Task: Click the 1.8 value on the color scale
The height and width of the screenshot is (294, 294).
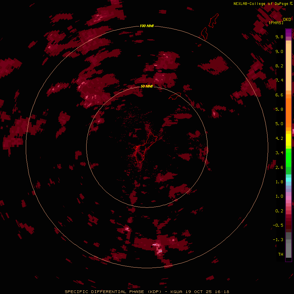Action: click(x=279, y=182)
